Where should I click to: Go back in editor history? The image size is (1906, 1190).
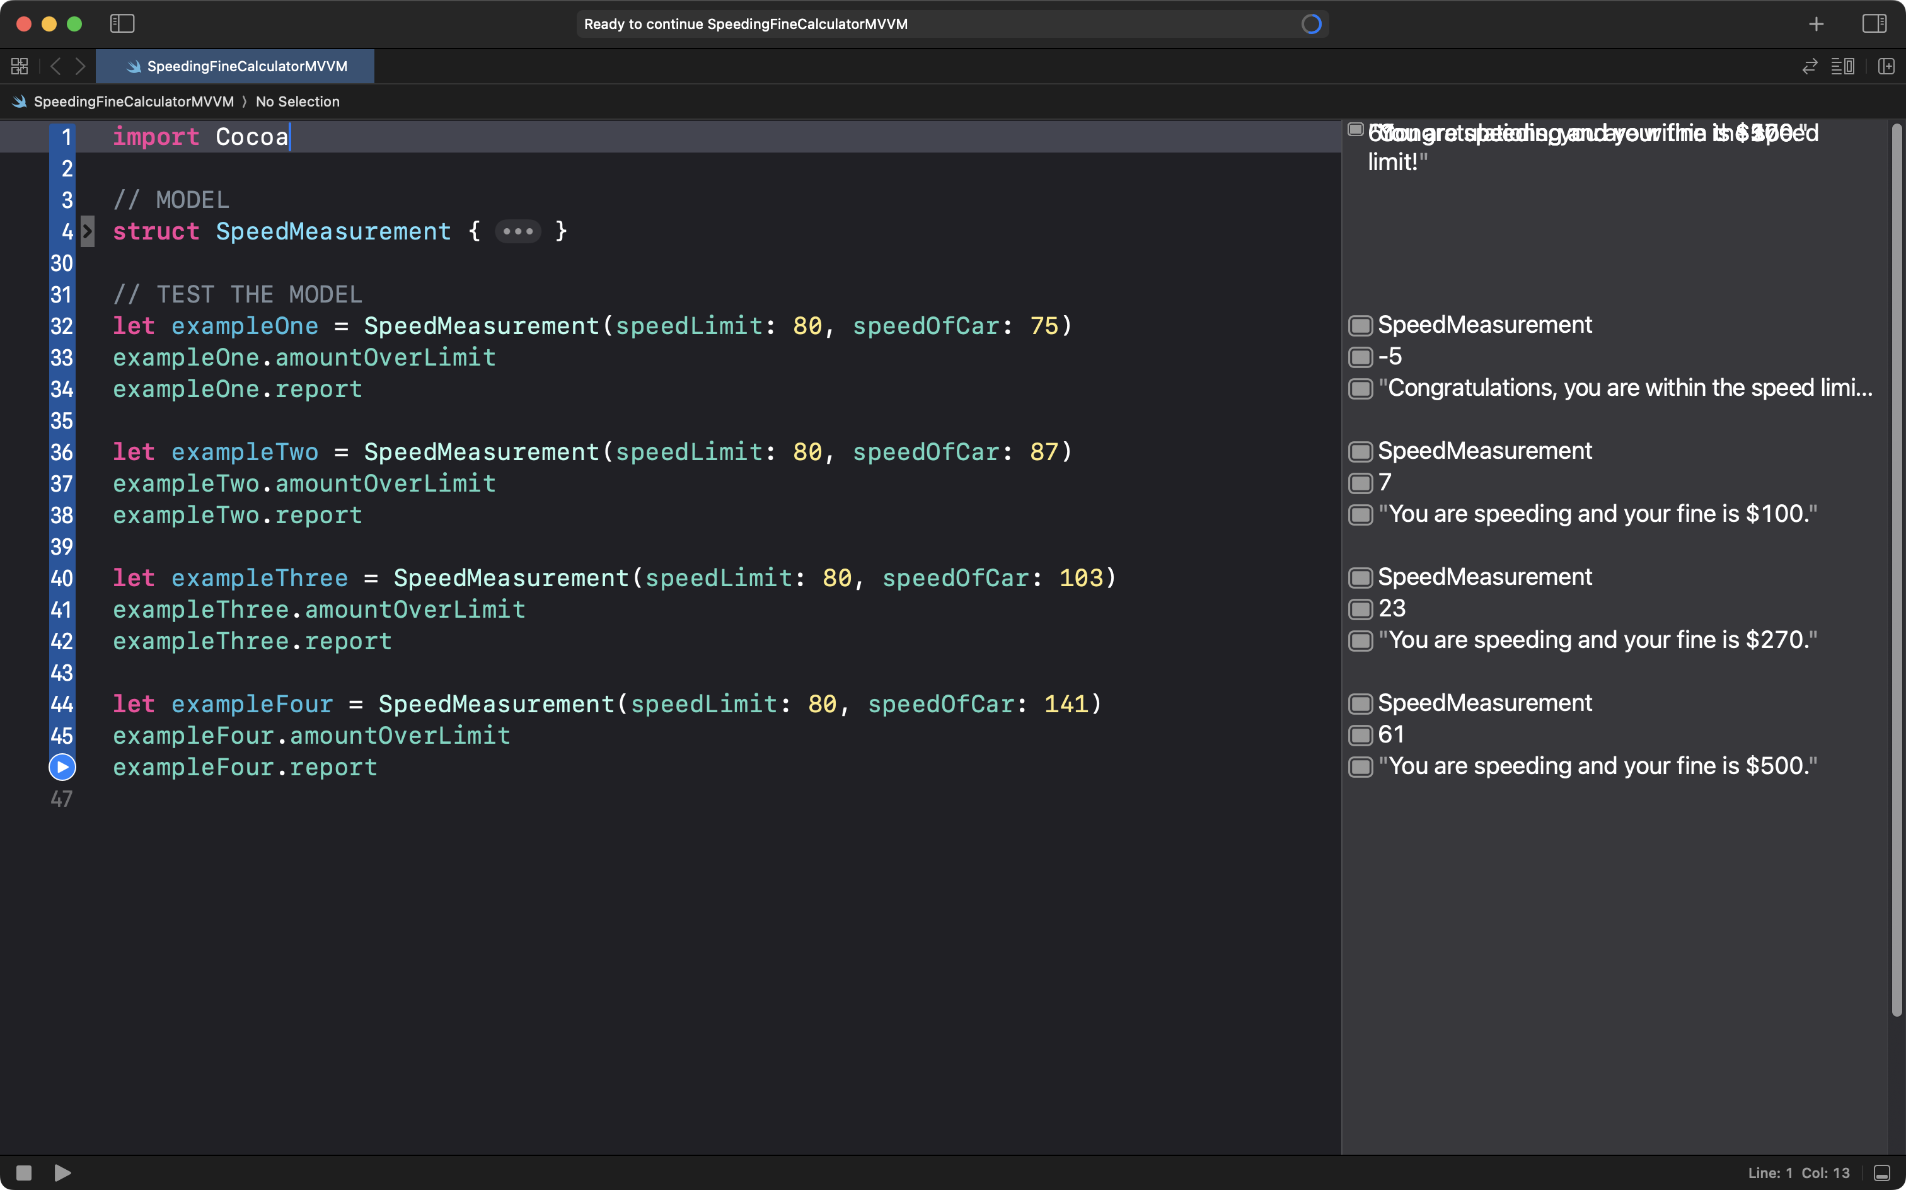click(x=55, y=66)
